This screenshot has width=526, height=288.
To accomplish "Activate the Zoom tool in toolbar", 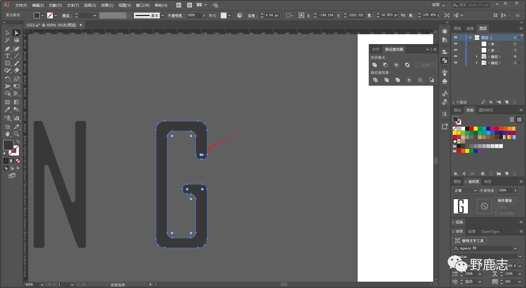I will click(17, 134).
